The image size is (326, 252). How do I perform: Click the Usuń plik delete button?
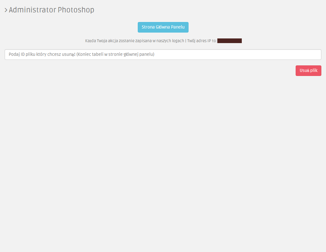coord(308,71)
